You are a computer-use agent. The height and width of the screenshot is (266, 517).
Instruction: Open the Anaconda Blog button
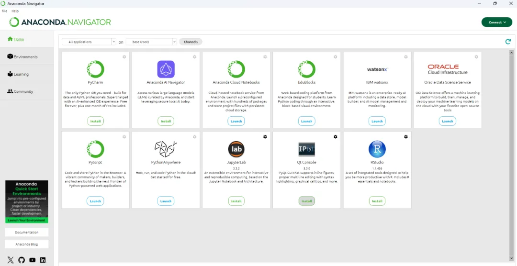[x=27, y=244]
